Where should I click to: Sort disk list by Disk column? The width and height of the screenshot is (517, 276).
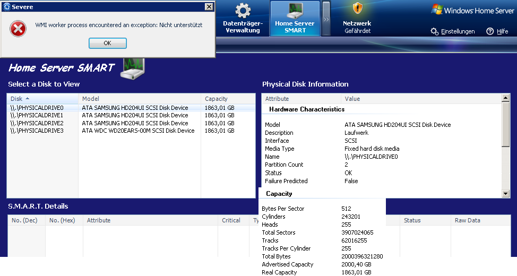[42, 99]
